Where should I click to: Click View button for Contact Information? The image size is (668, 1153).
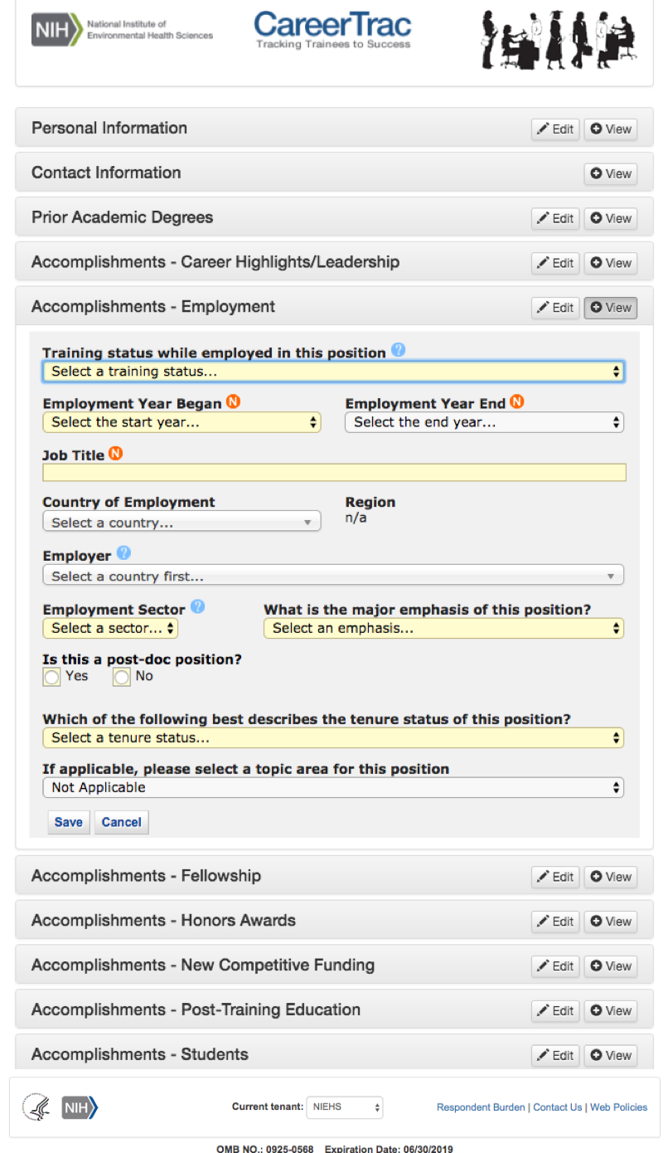point(611,173)
